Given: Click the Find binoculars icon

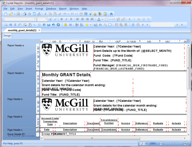Looking at the screenshot, I should (x=111, y=14).
